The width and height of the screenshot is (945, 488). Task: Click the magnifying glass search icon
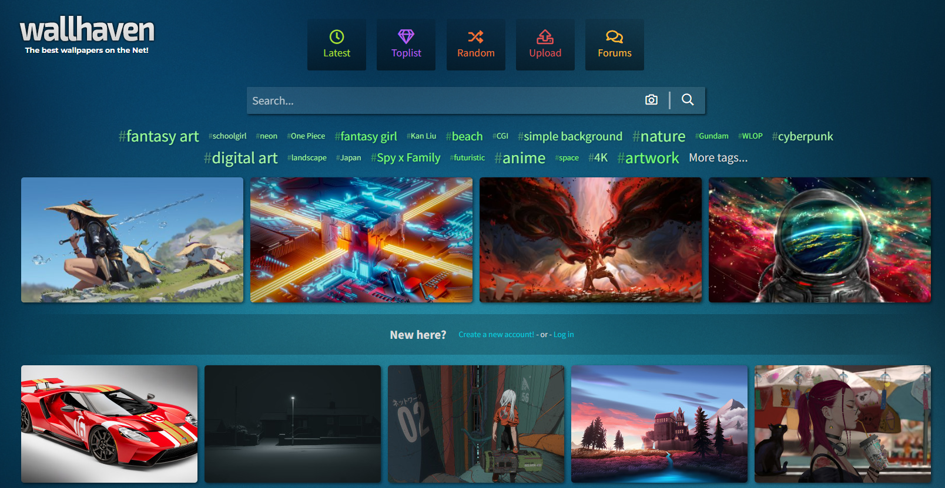point(688,100)
